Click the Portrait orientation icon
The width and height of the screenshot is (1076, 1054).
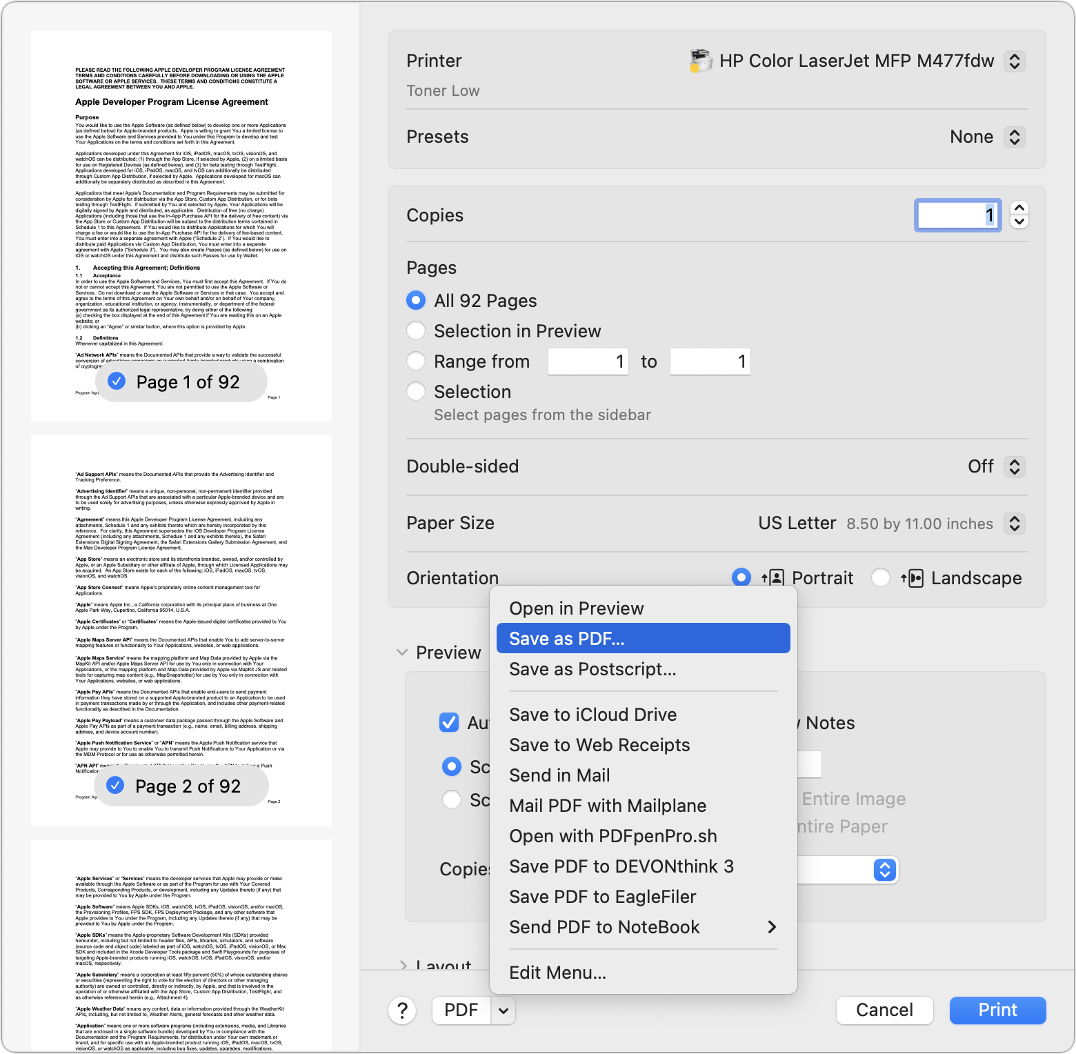pyautogui.click(x=773, y=578)
